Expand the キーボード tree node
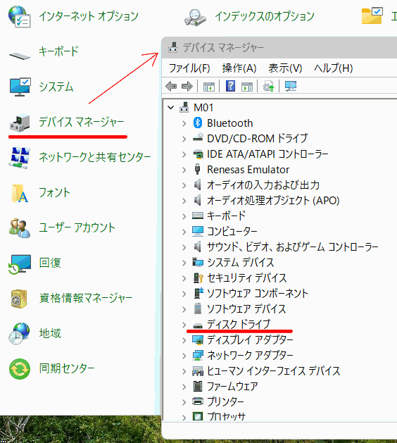This screenshot has height=443, width=397. pyautogui.click(x=184, y=216)
